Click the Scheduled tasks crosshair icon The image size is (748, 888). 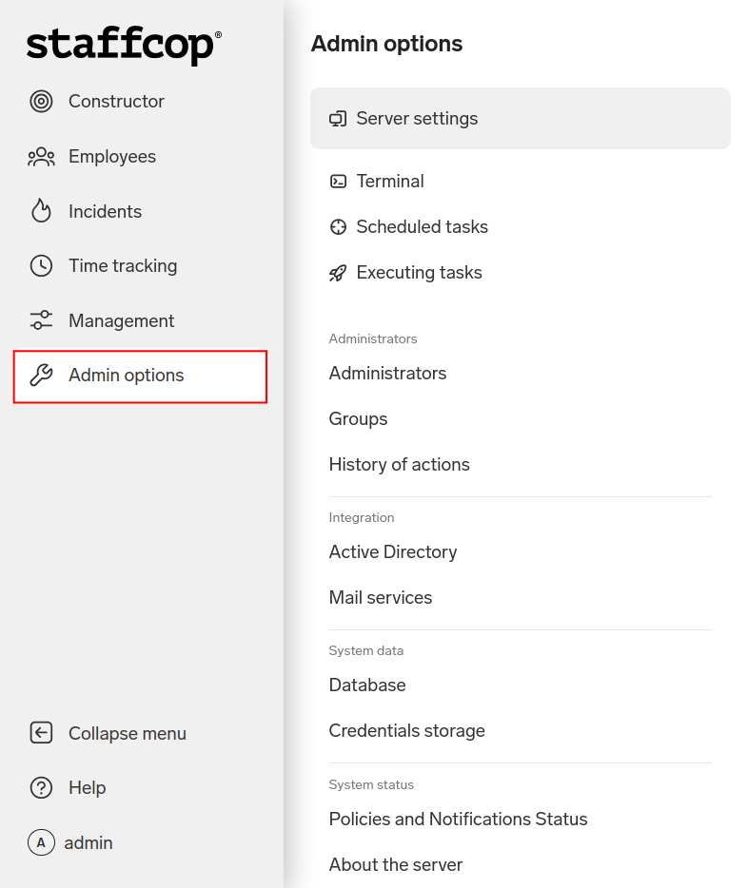[x=338, y=227]
